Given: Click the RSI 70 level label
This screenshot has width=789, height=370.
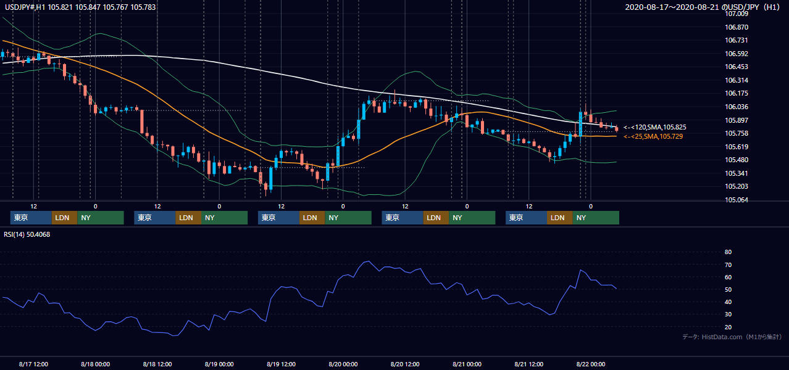Looking at the screenshot, I should [x=728, y=265].
